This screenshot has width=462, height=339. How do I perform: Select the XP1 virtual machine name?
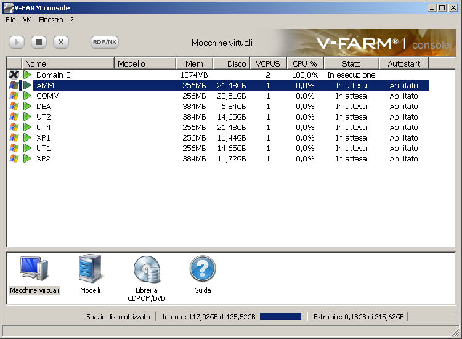pyautogui.click(x=43, y=137)
